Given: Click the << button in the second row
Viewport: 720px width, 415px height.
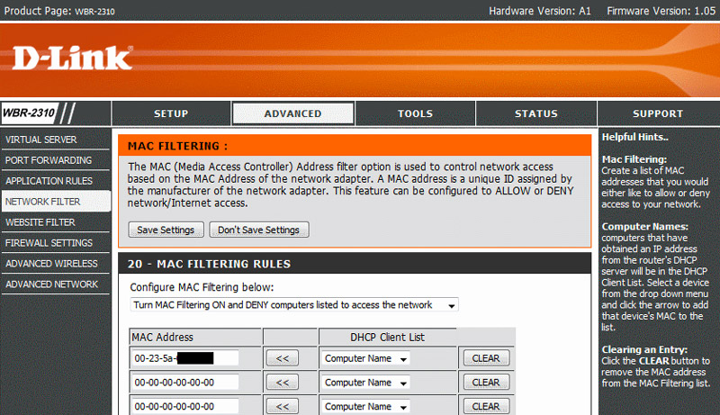Looking at the screenshot, I should (x=283, y=383).
